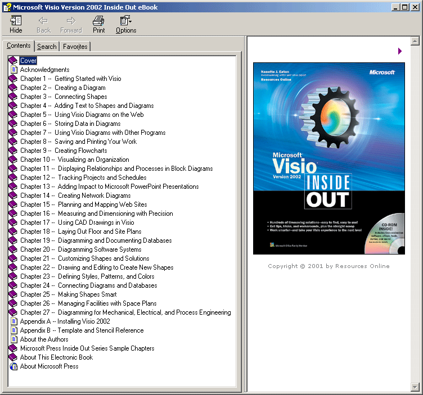This screenshot has width=423, height=395.
Task: Open Chapter 22 Drawing and Editing Shapes
Action: tap(97, 267)
